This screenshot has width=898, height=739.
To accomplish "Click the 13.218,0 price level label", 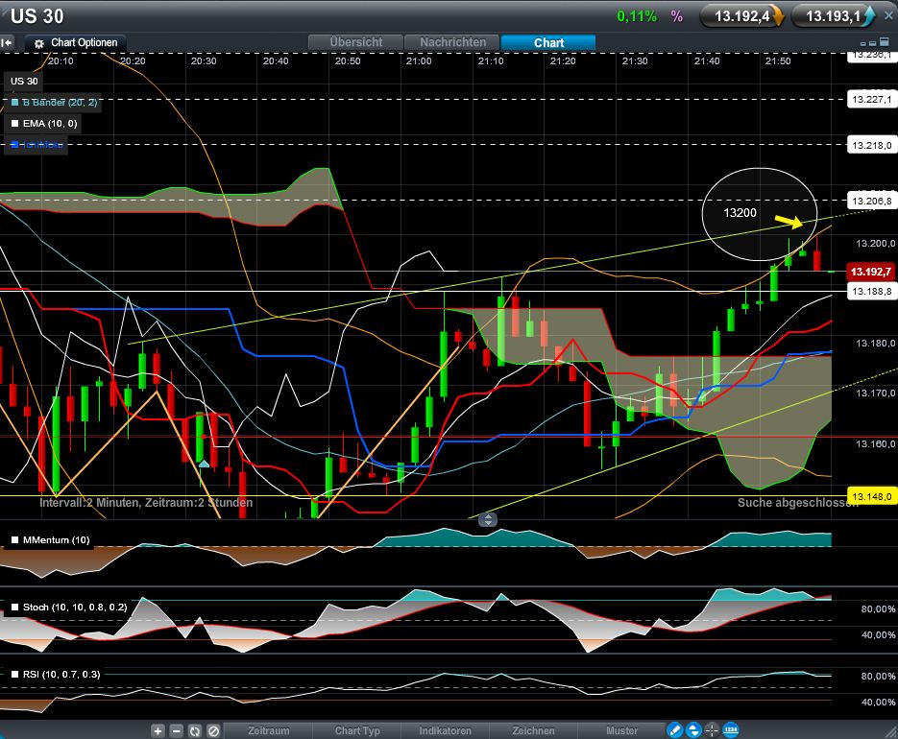I will 872,145.
